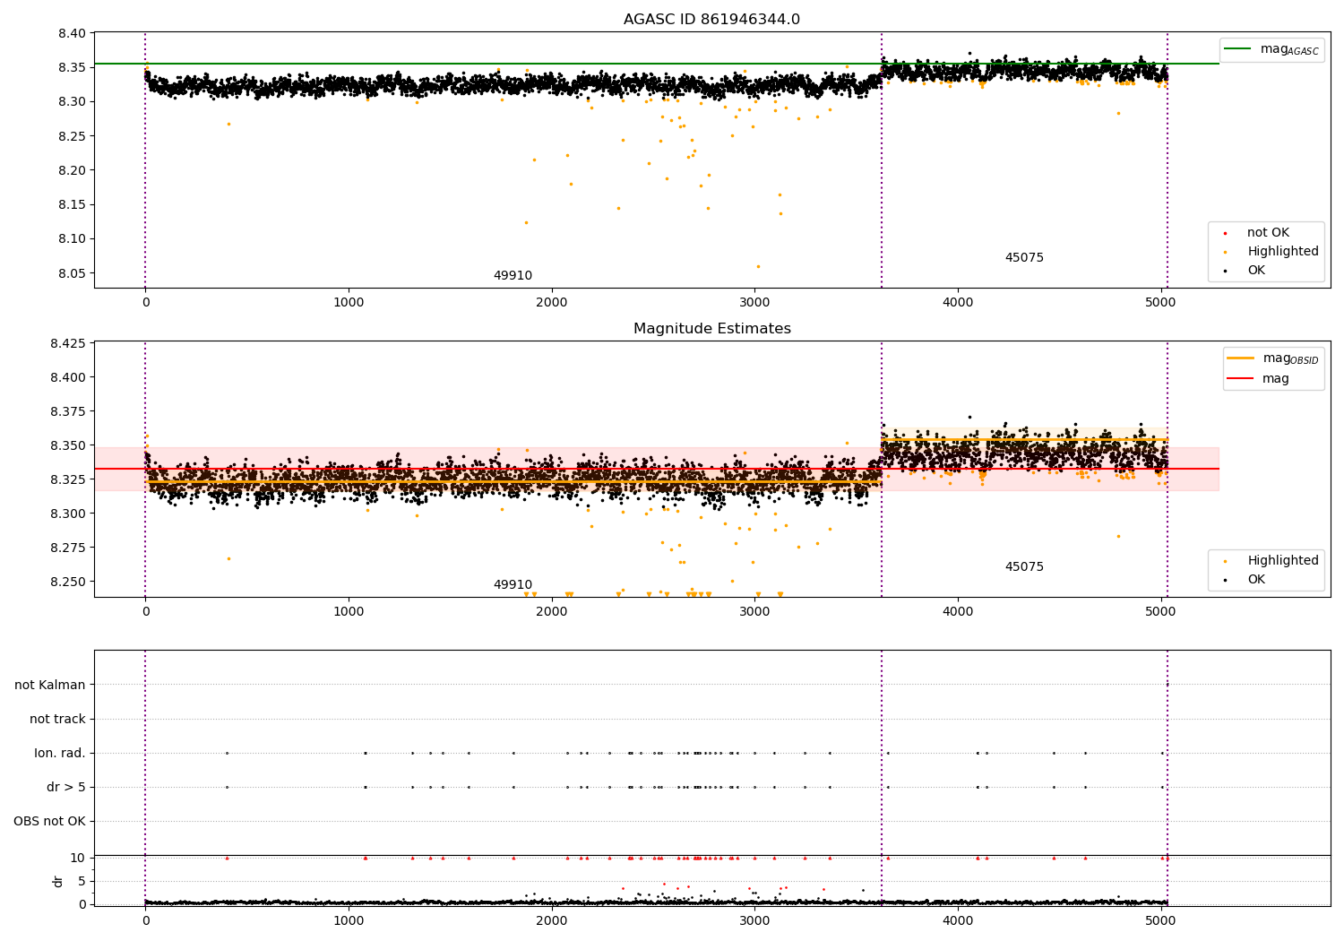Click the 'Ion. rad.' axis label
Viewport: 1344px width, 941px height.
coord(60,754)
